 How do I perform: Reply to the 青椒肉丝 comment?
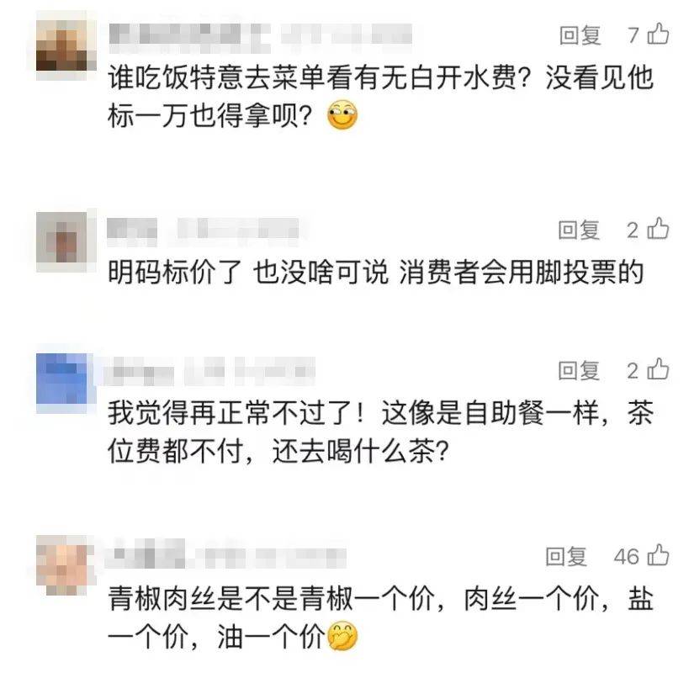tap(566, 556)
